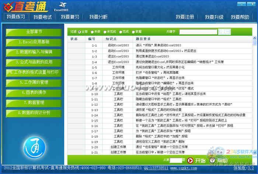The image size is (258, 174).
Task: Click the 开始 start button
Action: [196, 160]
